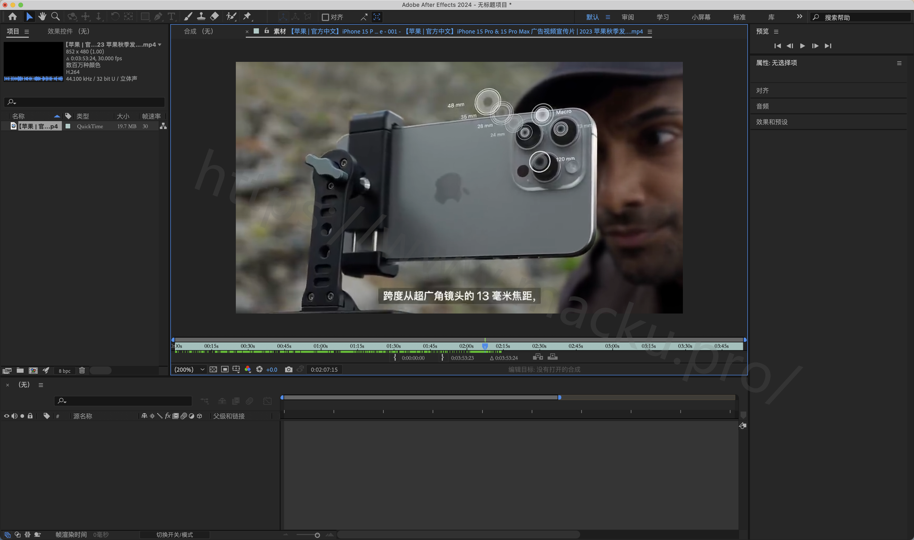The width and height of the screenshot is (914, 540).
Task: Select the Pen tool
Action: (158, 16)
